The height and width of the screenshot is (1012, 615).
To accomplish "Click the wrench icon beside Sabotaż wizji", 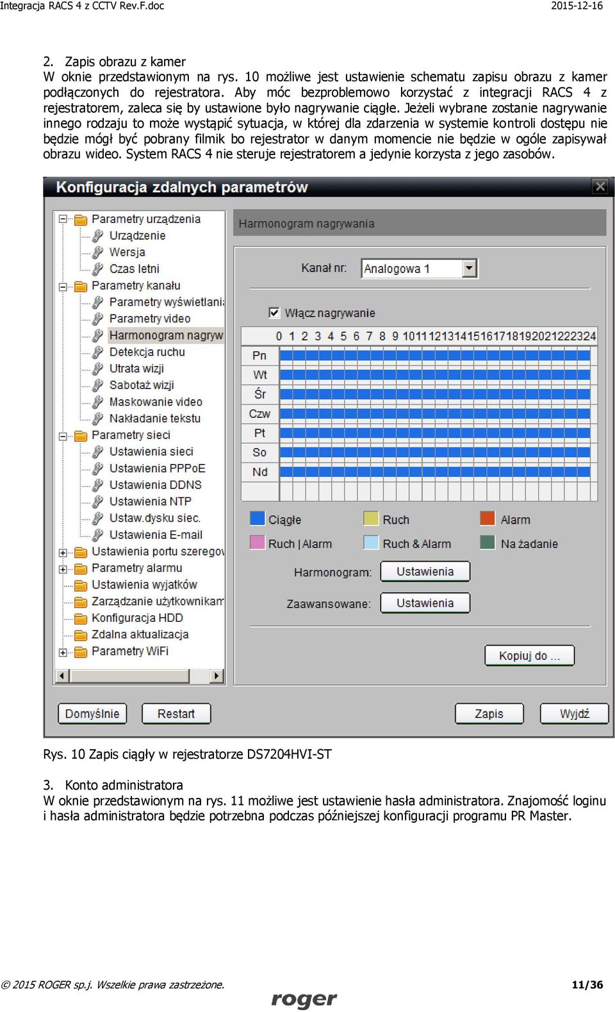I will 98,385.
